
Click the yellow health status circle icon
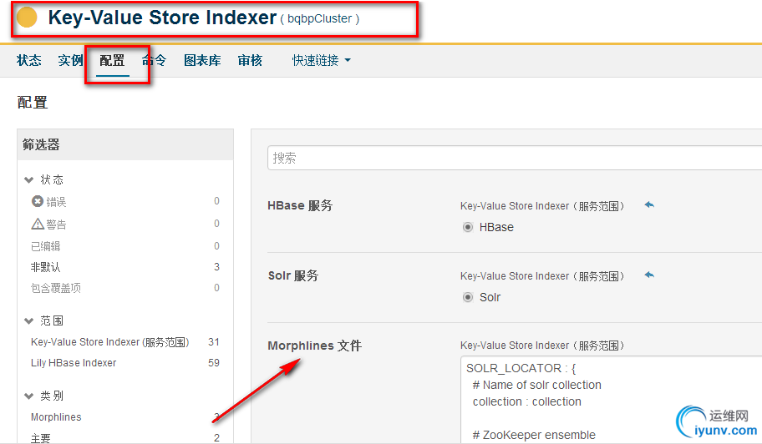click(x=27, y=18)
